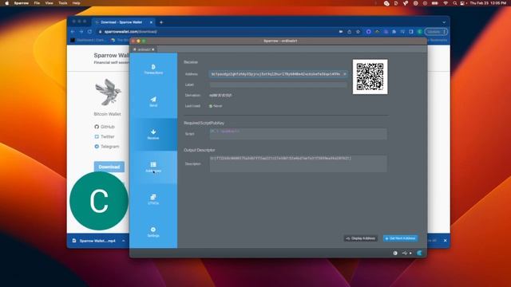Open a new browser tab with the plus button
The width and height of the screenshot is (511, 287).
161,22
